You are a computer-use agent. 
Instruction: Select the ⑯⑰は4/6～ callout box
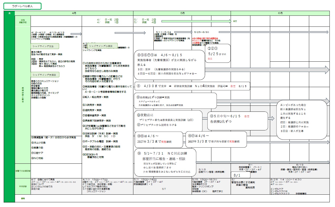(216, 139)
